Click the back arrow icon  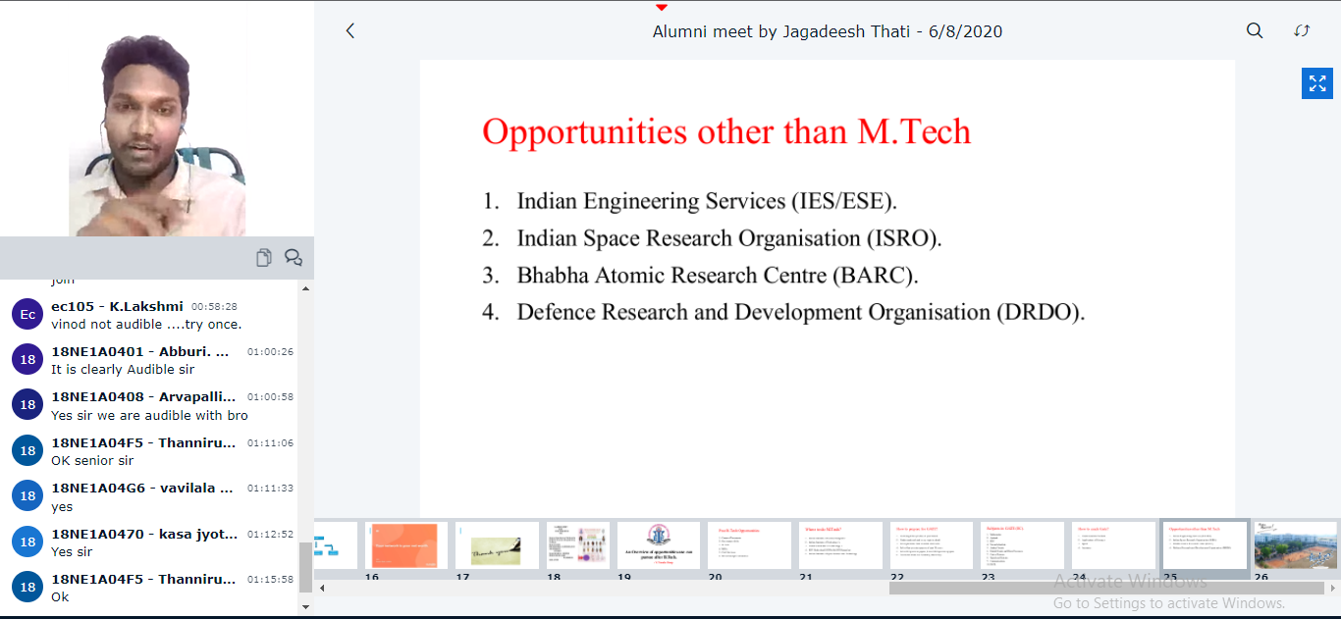coord(349,31)
